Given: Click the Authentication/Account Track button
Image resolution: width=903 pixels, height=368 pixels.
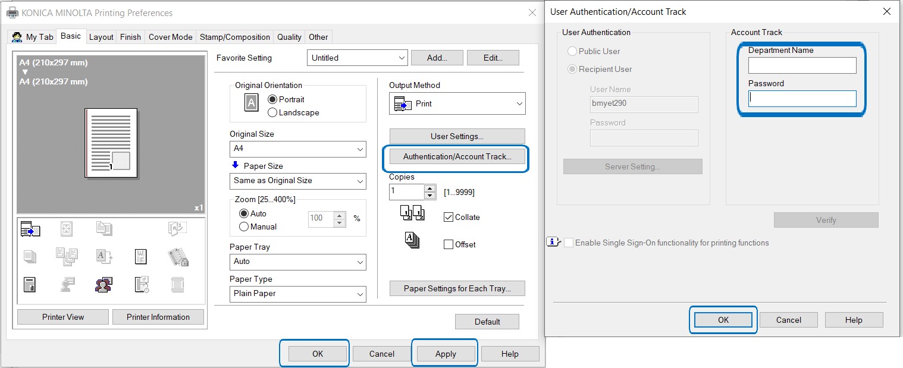Looking at the screenshot, I should click(457, 156).
